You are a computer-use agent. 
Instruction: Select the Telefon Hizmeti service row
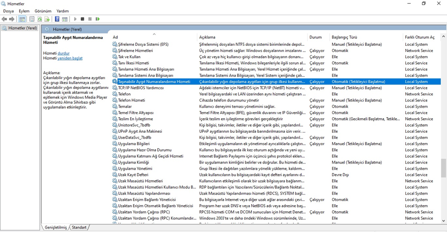tap(131, 100)
